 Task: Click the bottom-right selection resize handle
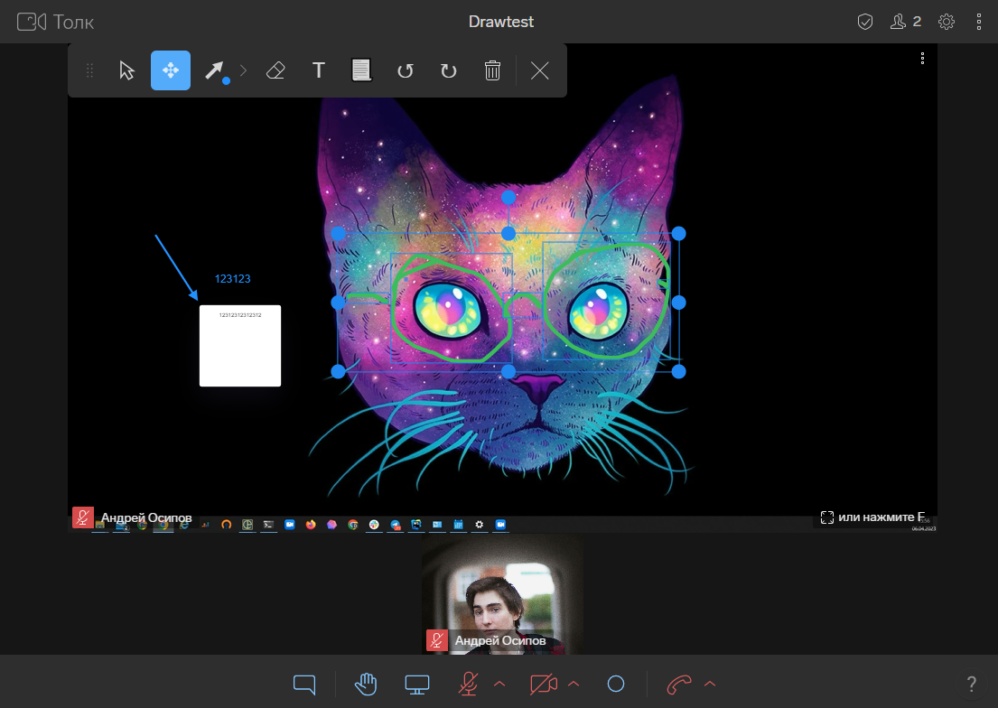click(678, 371)
